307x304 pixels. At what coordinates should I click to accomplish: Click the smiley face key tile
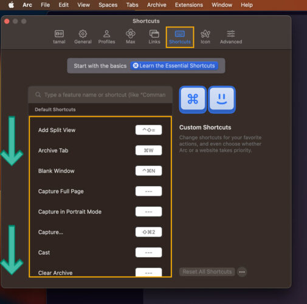[222, 99]
